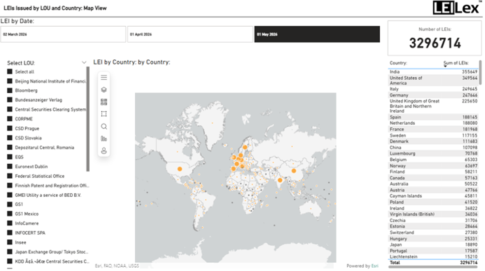Select the 01 May 2026 date tile
The image size is (485, 271).
point(317,34)
